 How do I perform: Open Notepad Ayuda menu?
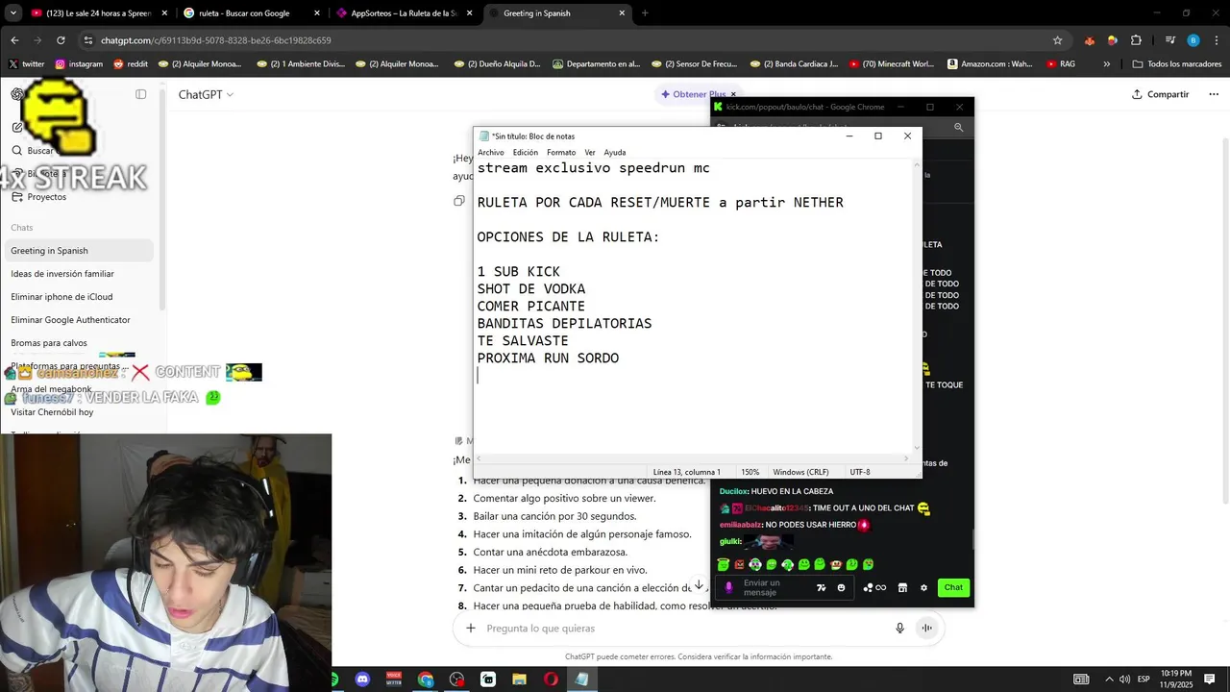[615, 153]
